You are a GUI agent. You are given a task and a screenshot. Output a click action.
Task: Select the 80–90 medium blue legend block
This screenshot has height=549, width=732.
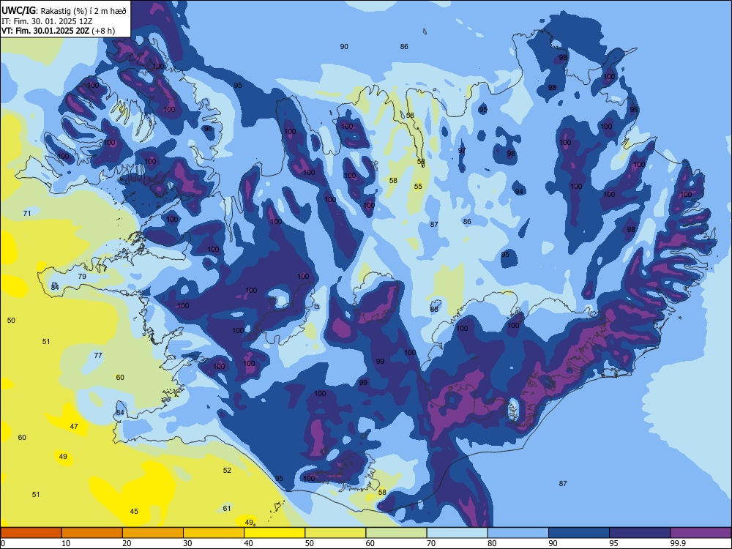click(x=518, y=533)
